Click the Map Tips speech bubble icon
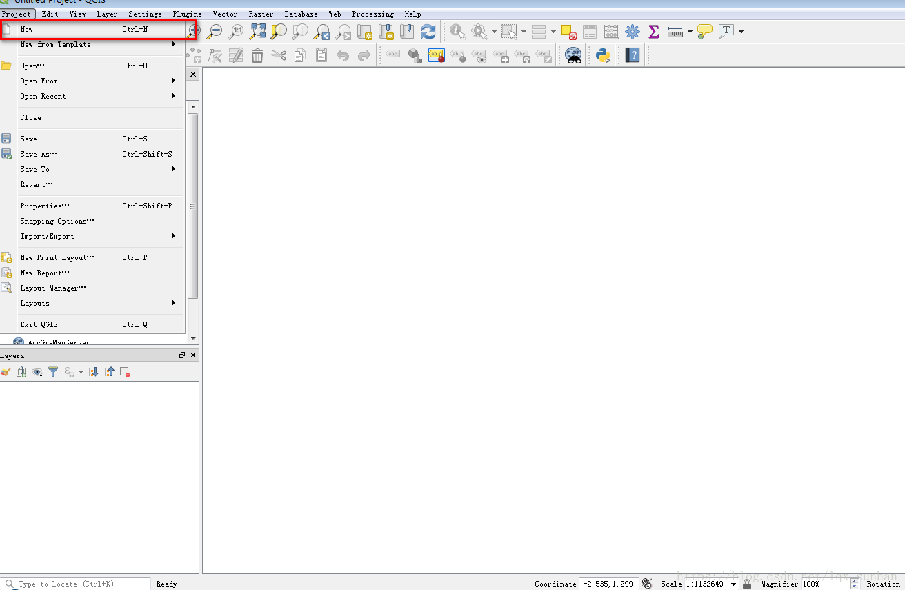905x590 pixels. point(704,31)
